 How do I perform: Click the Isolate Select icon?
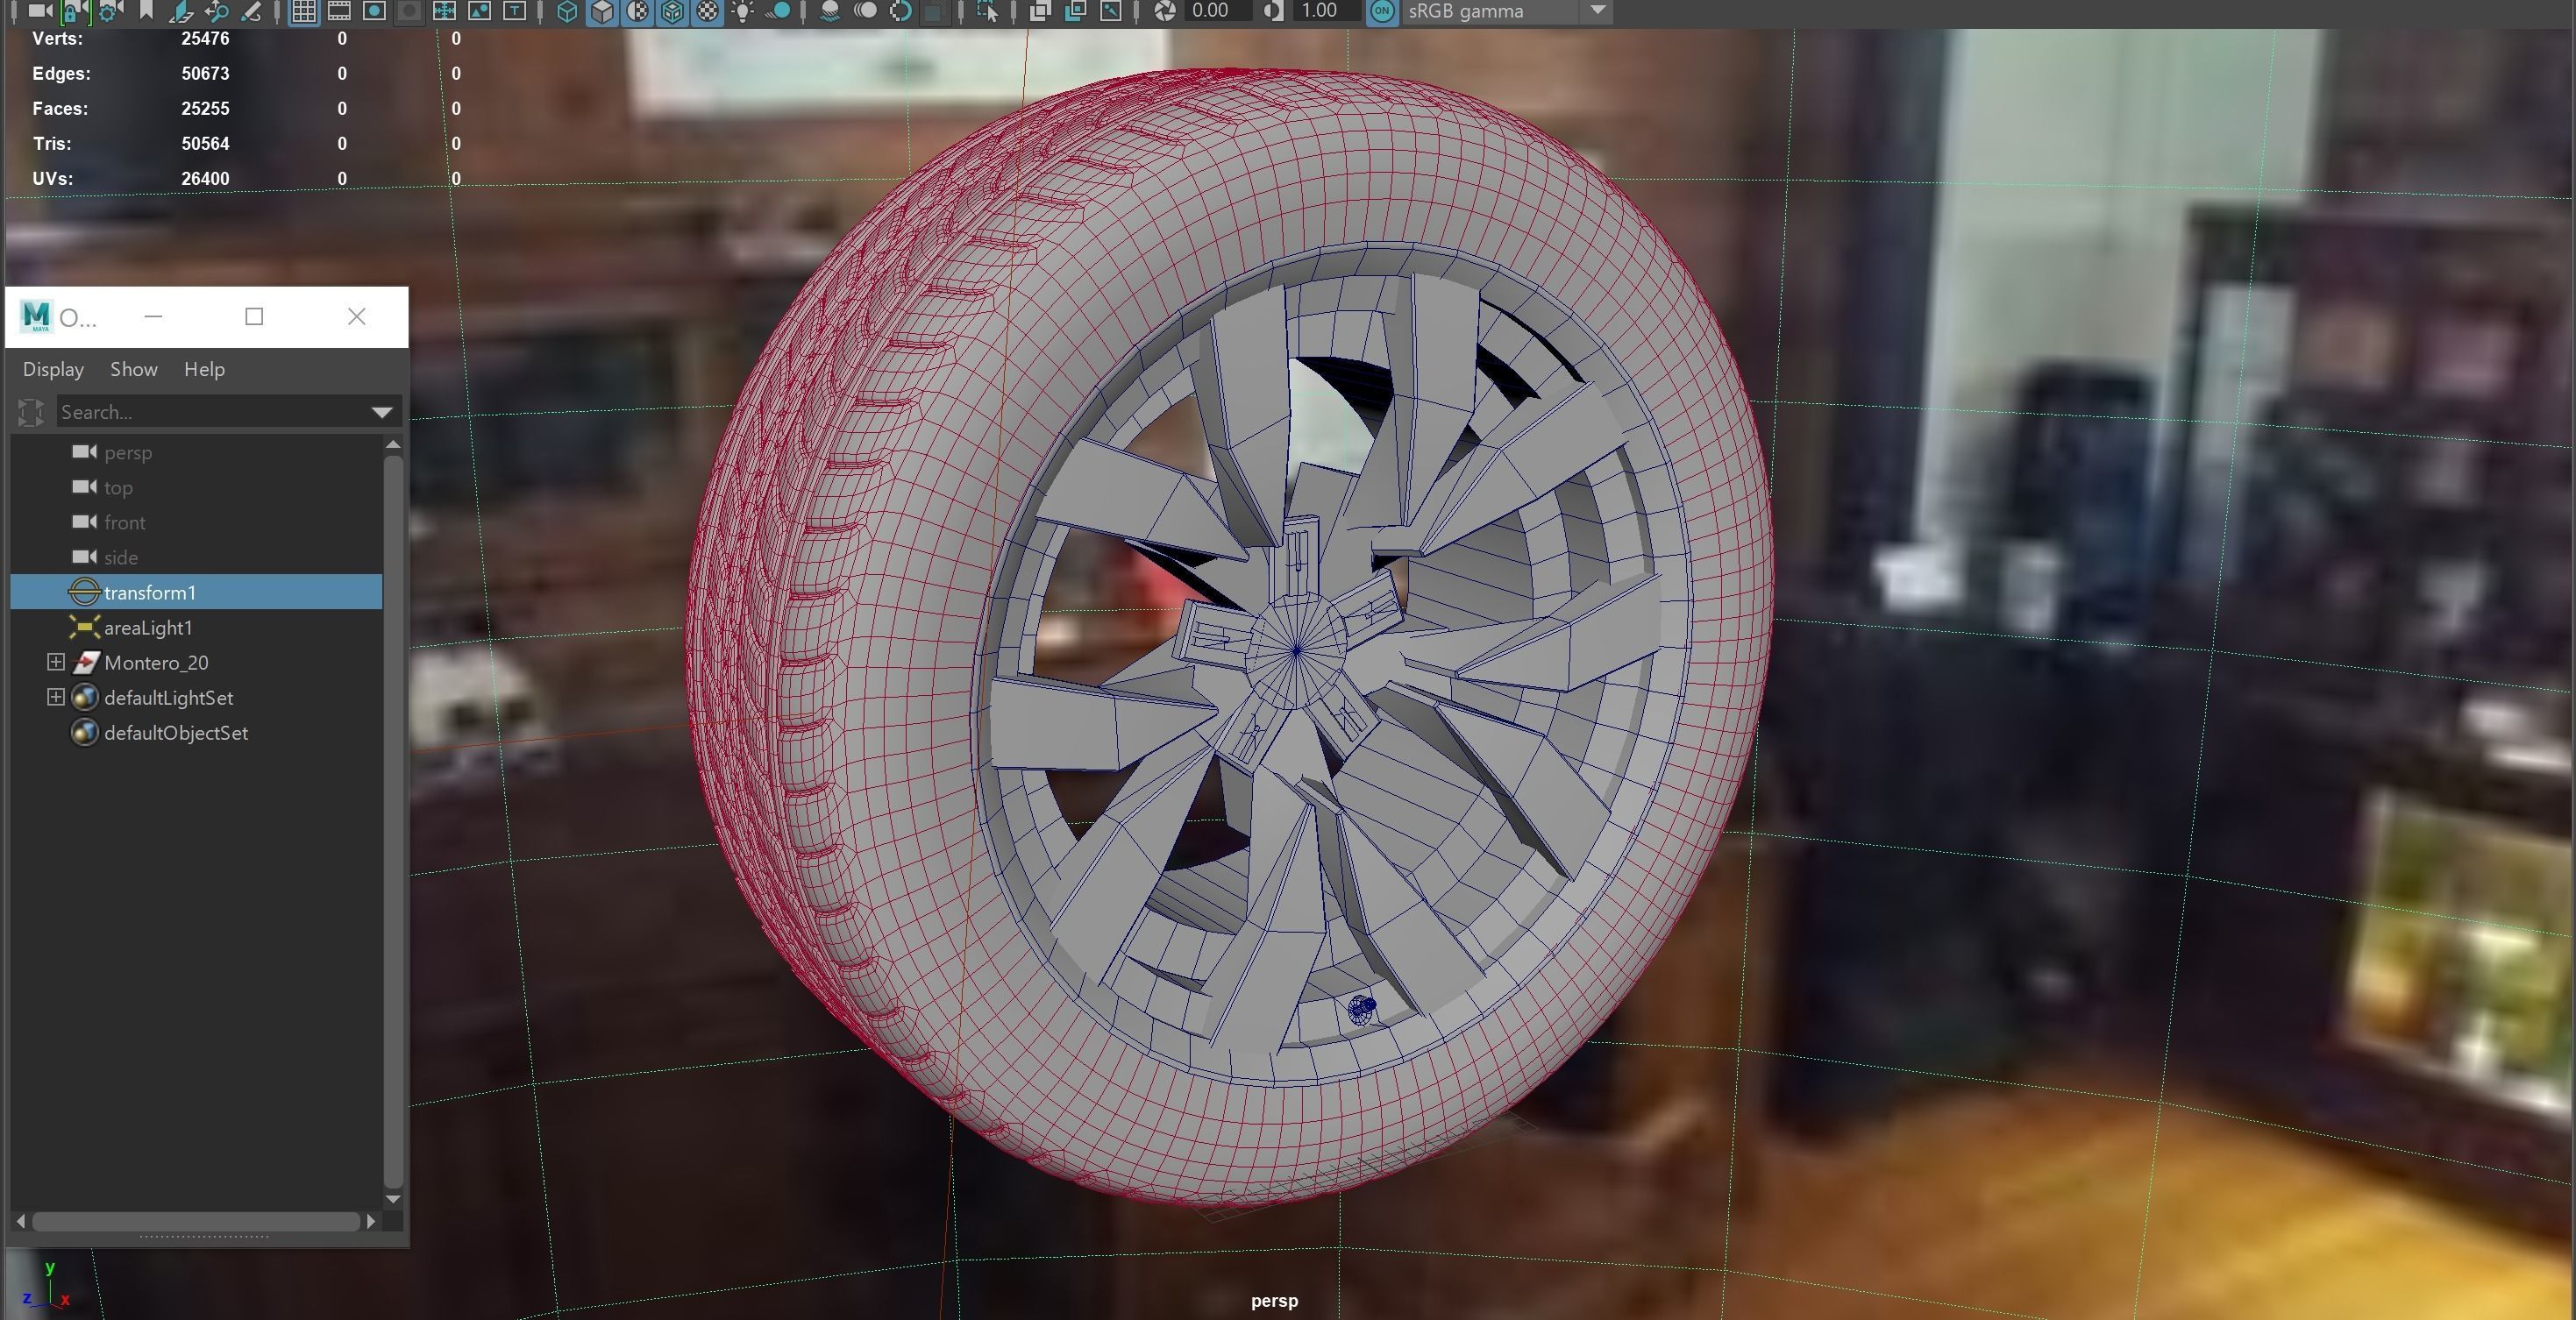[x=987, y=11]
